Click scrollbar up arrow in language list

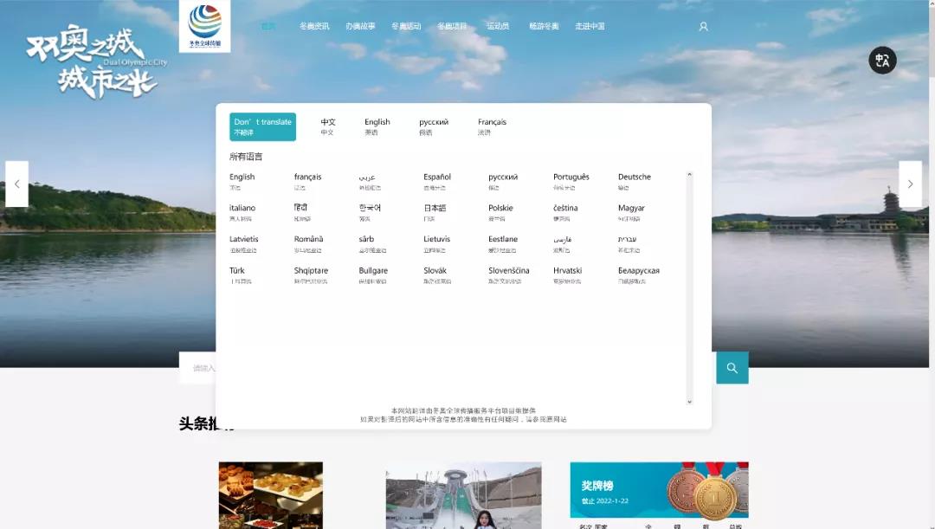690,175
